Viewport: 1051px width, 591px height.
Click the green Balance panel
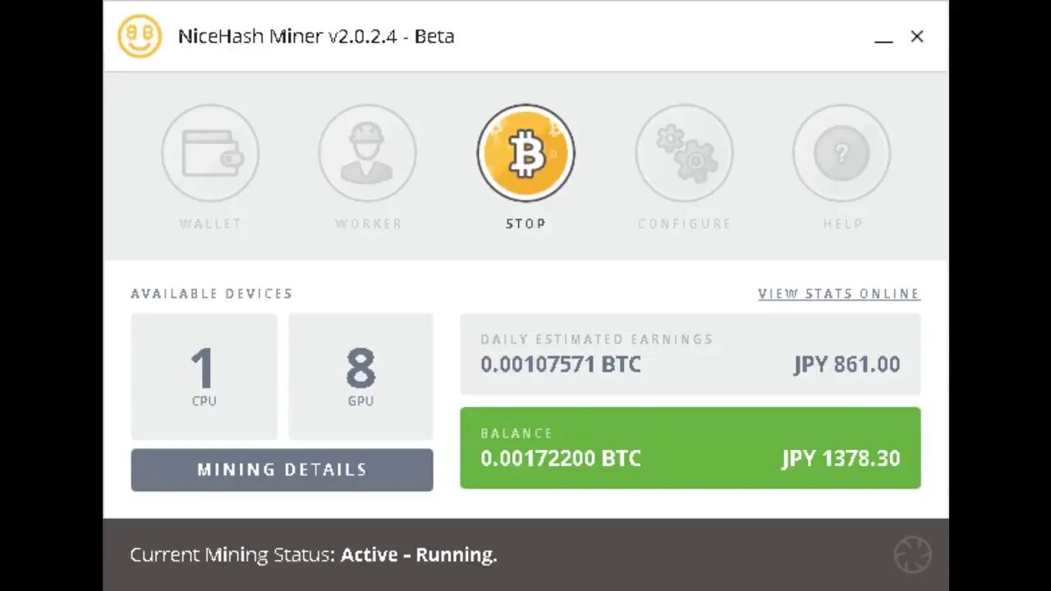point(690,447)
